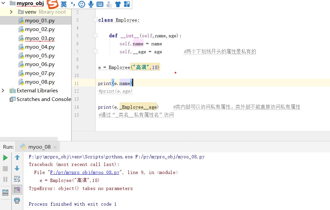The height and width of the screenshot is (210, 330).
Task: Click line number 9 in gutter
Action: (77, 67)
